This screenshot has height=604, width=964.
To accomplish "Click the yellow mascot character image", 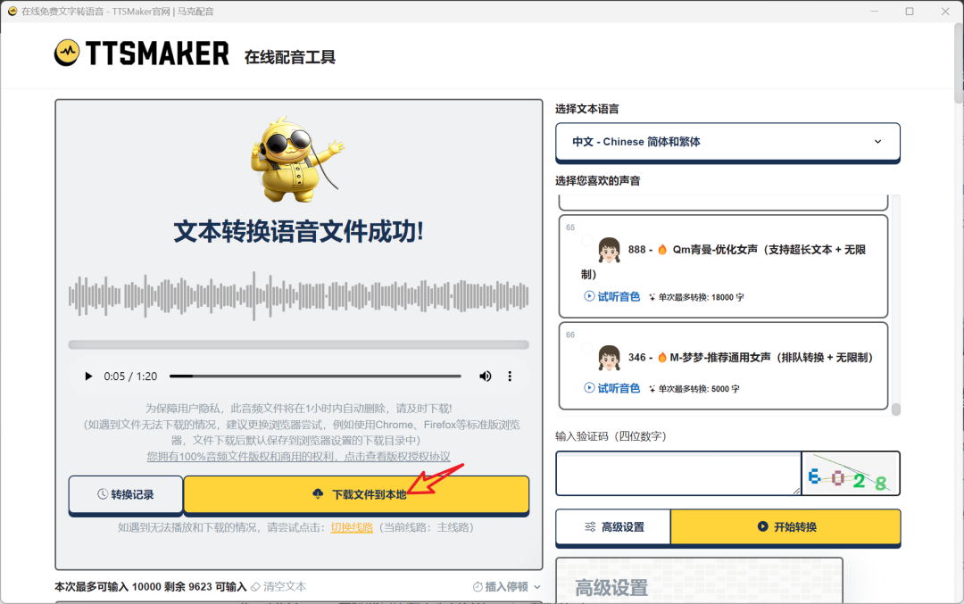I will coord(297,160).
